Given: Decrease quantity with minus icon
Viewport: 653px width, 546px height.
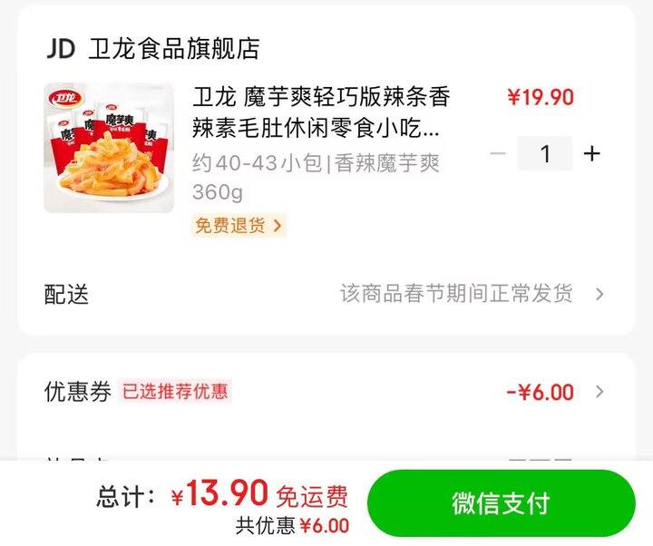Looking at the screenshot, I should tap(498, 153).
